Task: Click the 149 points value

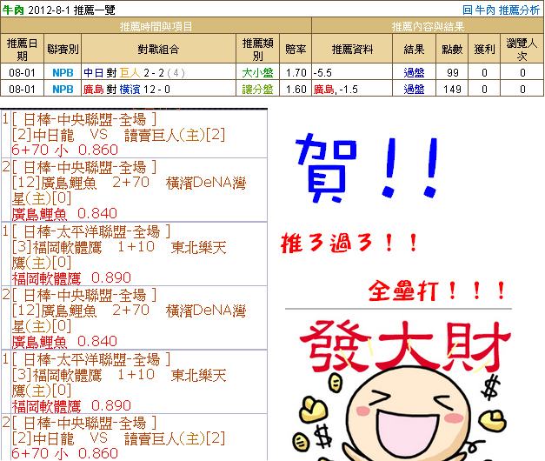Action: pos(453,90)
